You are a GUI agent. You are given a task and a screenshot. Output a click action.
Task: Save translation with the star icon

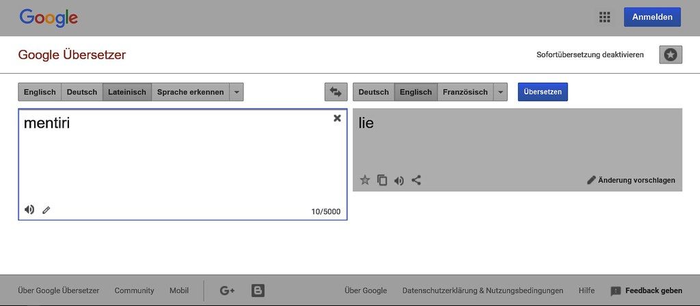(365, 180)
